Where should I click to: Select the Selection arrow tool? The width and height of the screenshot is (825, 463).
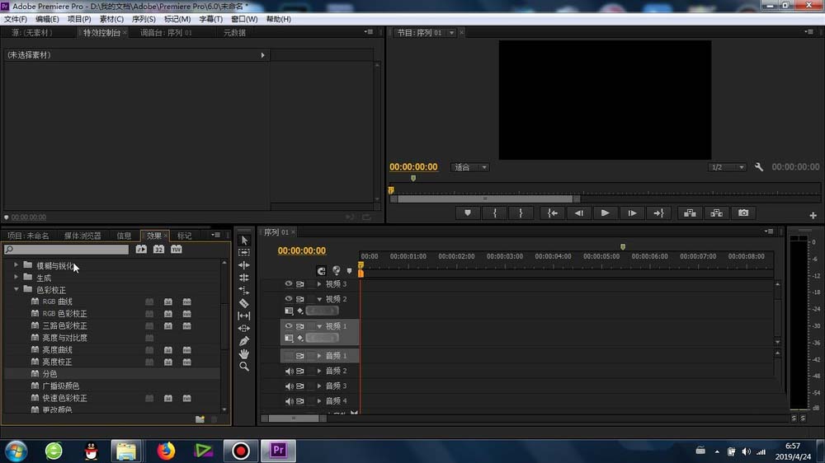244,241
